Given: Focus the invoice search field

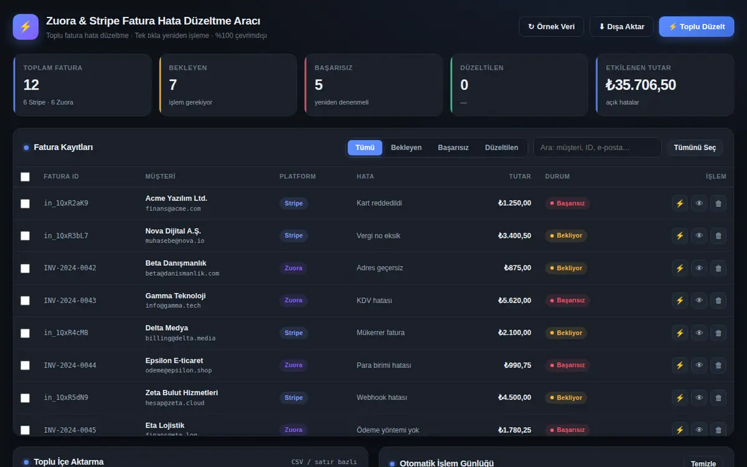Looking at the screenshot, I should click(x=598, y=148).
